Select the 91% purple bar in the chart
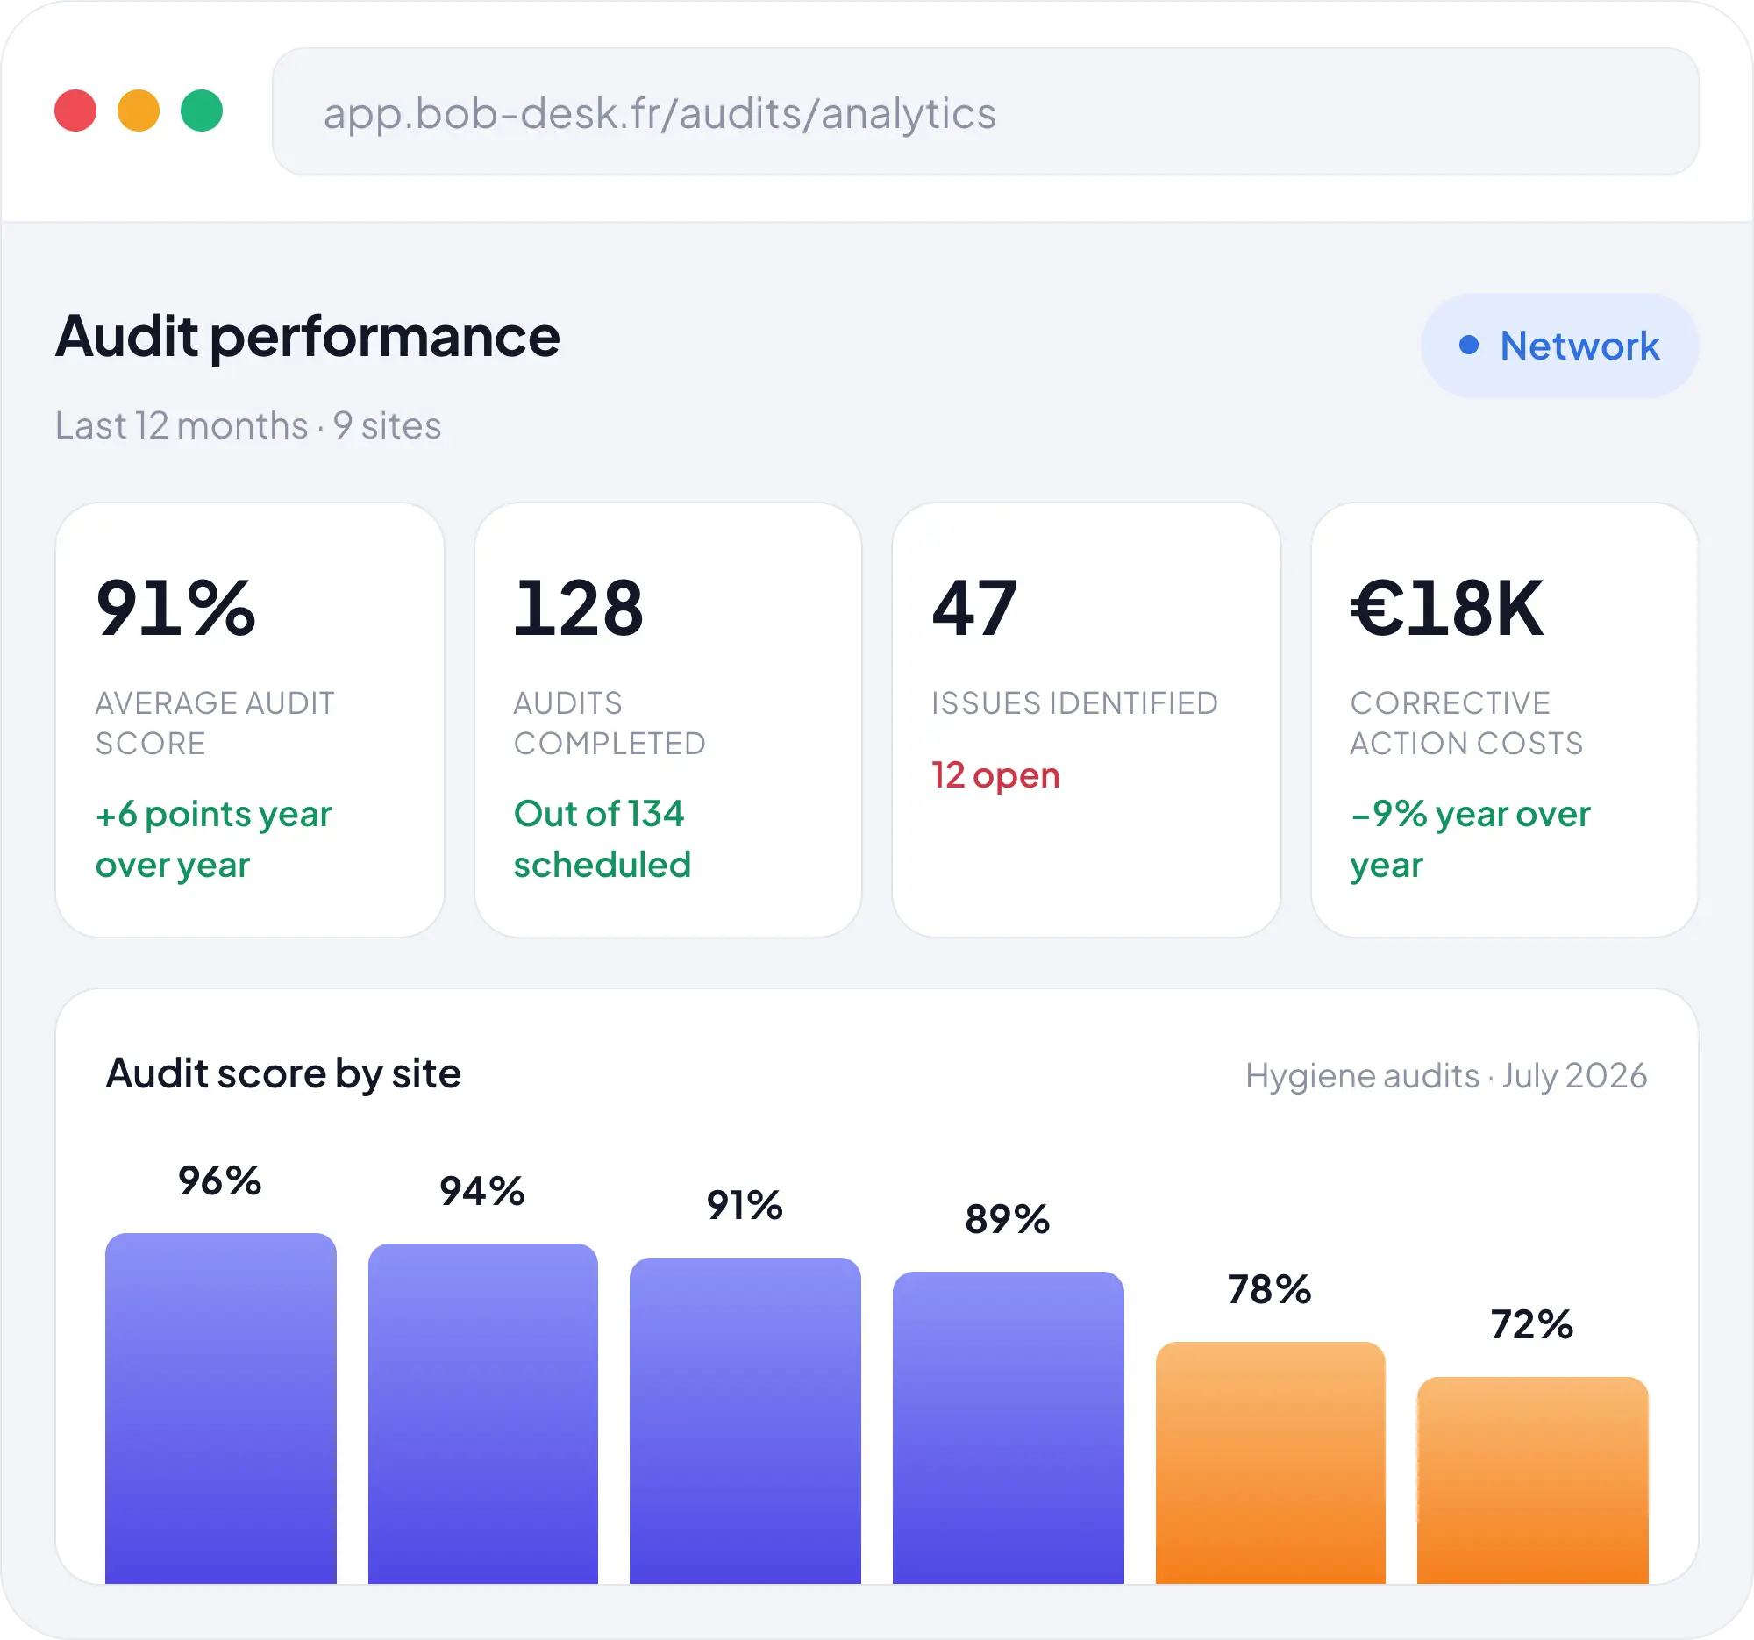The height and width of the screenshot is (1640, 1754). click(745, 1421)
